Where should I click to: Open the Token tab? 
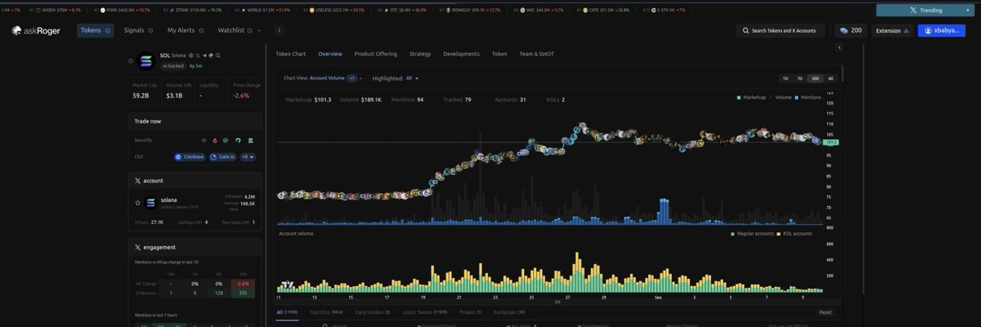(499, 54)
